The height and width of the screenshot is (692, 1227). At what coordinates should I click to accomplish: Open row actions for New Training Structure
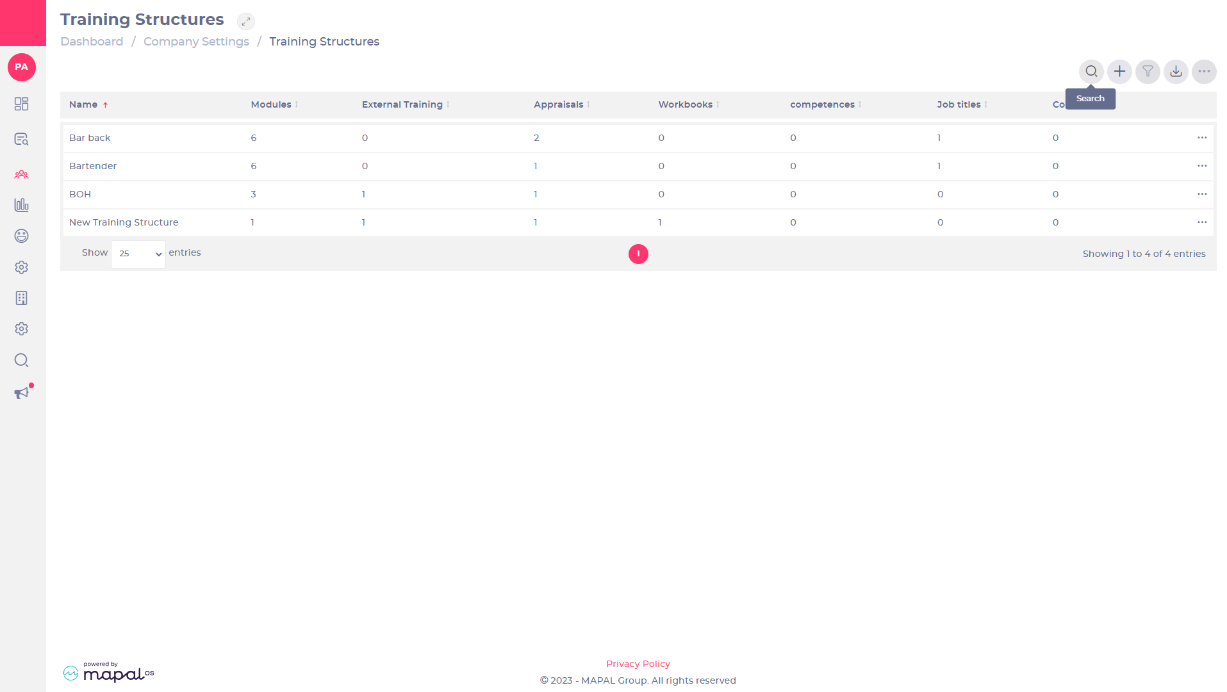pos(1202,222)
